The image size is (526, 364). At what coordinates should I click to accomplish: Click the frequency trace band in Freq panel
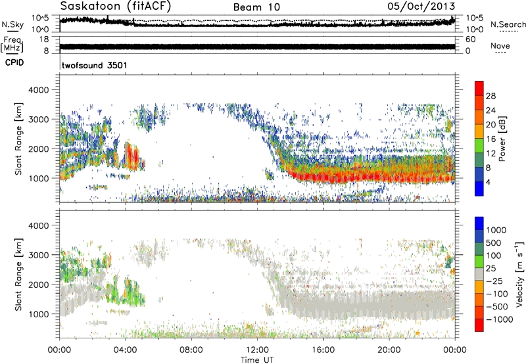(x=257, y=47)
